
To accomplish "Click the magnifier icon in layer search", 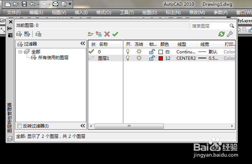I will point(232,26).
